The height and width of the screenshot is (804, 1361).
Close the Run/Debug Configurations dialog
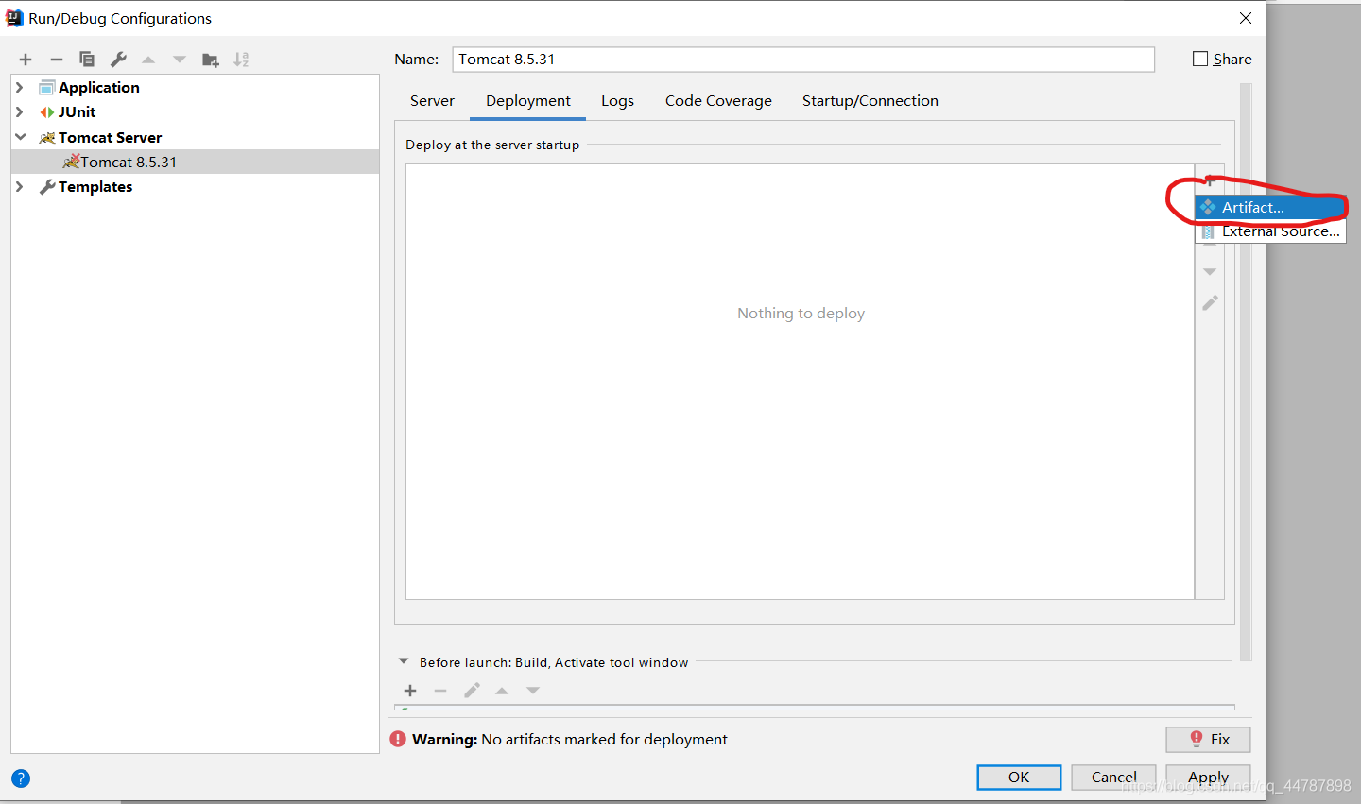pos(1246,18)
